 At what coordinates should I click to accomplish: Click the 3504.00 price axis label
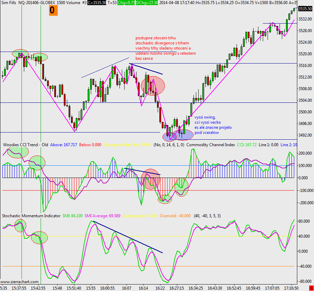[305, 100]
